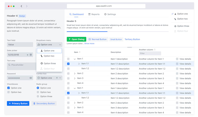Clear the date picker value with X
The image size is (198, 117).
[x=28, y=55]
